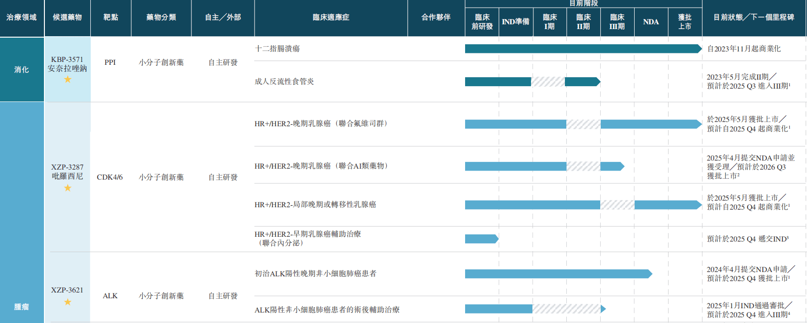Click the short bar for HR+/HER2-早期乳腺癌輔助治療
807x323 pixels.
click(x=481, y=239)
